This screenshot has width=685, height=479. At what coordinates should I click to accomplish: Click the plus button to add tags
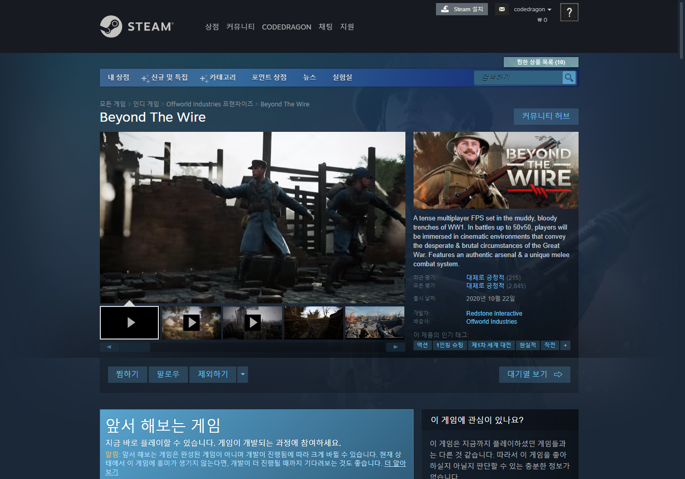565,346
